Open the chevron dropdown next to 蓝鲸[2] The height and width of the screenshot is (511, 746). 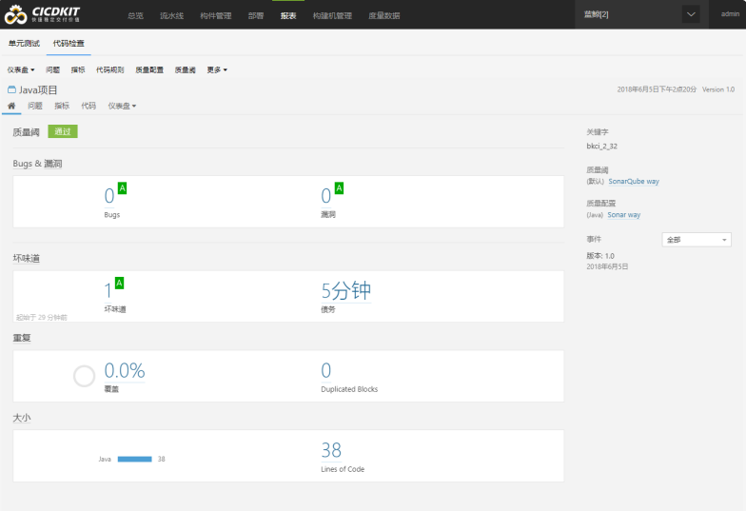point(691,14)
